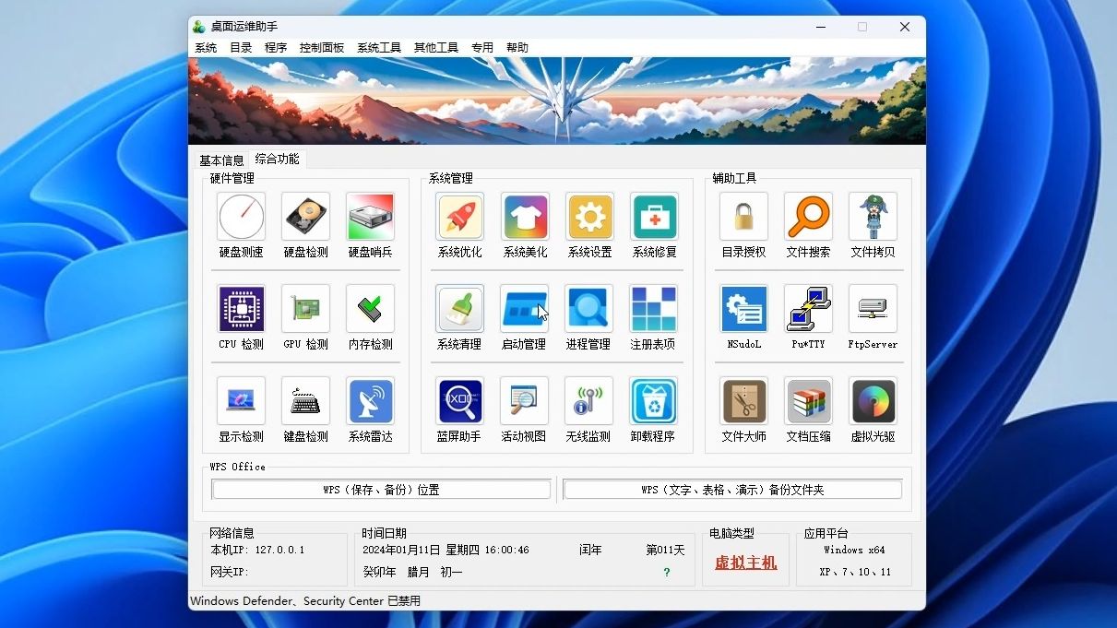
Task: Click the 闰年 leap year text
Action: 590,550
